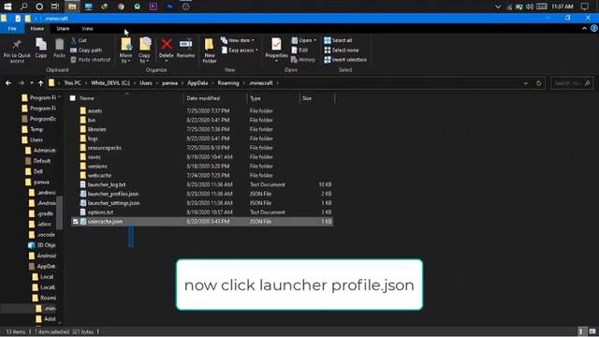Click Select none in ribbon
This screenshot has width=599, height=337.
coord(342,50)
